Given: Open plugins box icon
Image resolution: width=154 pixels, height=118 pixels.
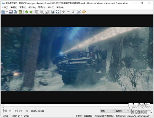Looking at the screenshot, I should (x=84, y=12).
